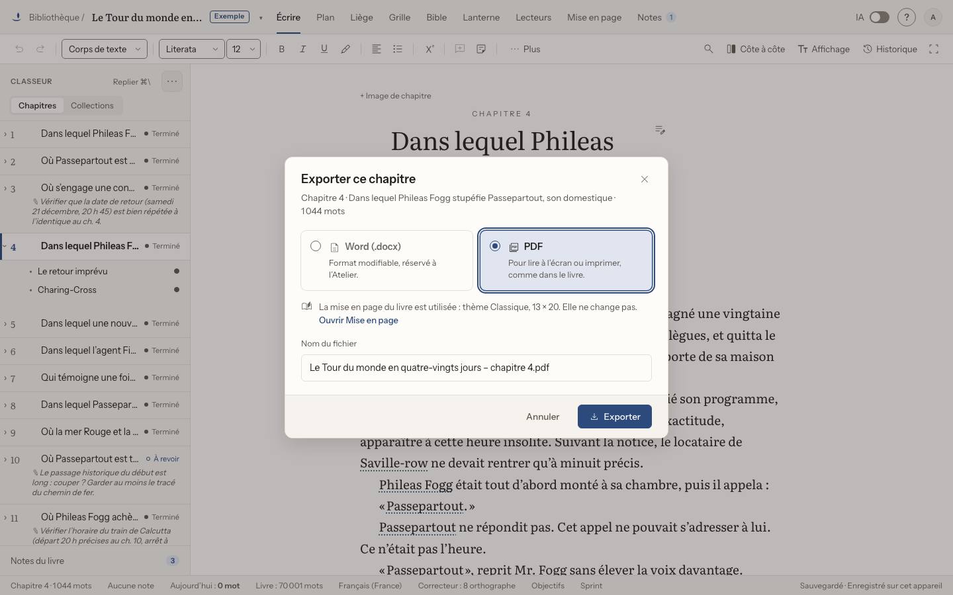Click the superscript icon
Viewport: 953px width, 595px height.
point(430,49)
